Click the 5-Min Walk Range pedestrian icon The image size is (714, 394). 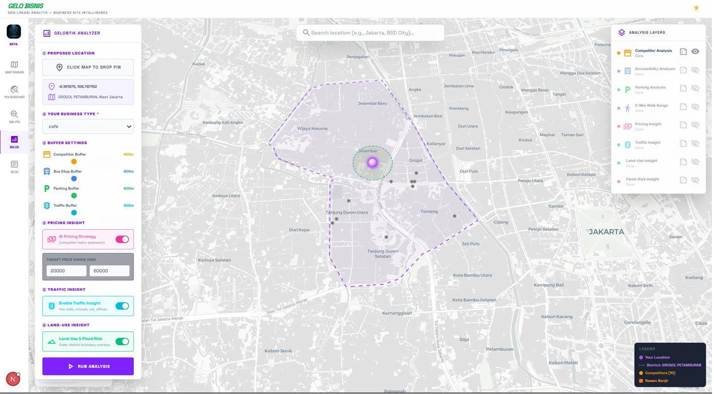pyautogui.click(x=629, y=109)
